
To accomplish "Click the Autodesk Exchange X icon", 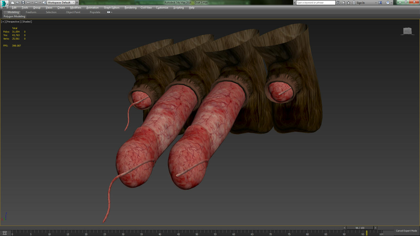I will [x=381, y=3].
